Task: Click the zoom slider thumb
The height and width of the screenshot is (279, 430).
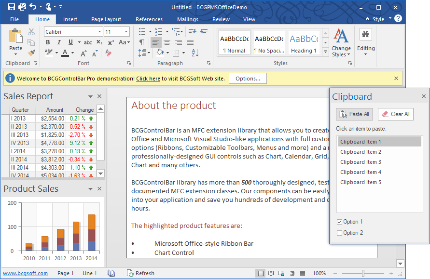Action: click(x=363, y=273)
